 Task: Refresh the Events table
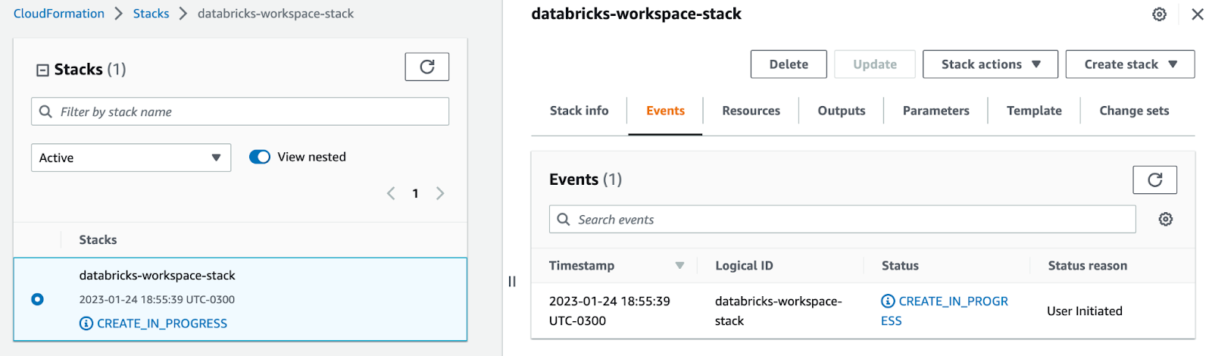click(x=1154, y=180)
